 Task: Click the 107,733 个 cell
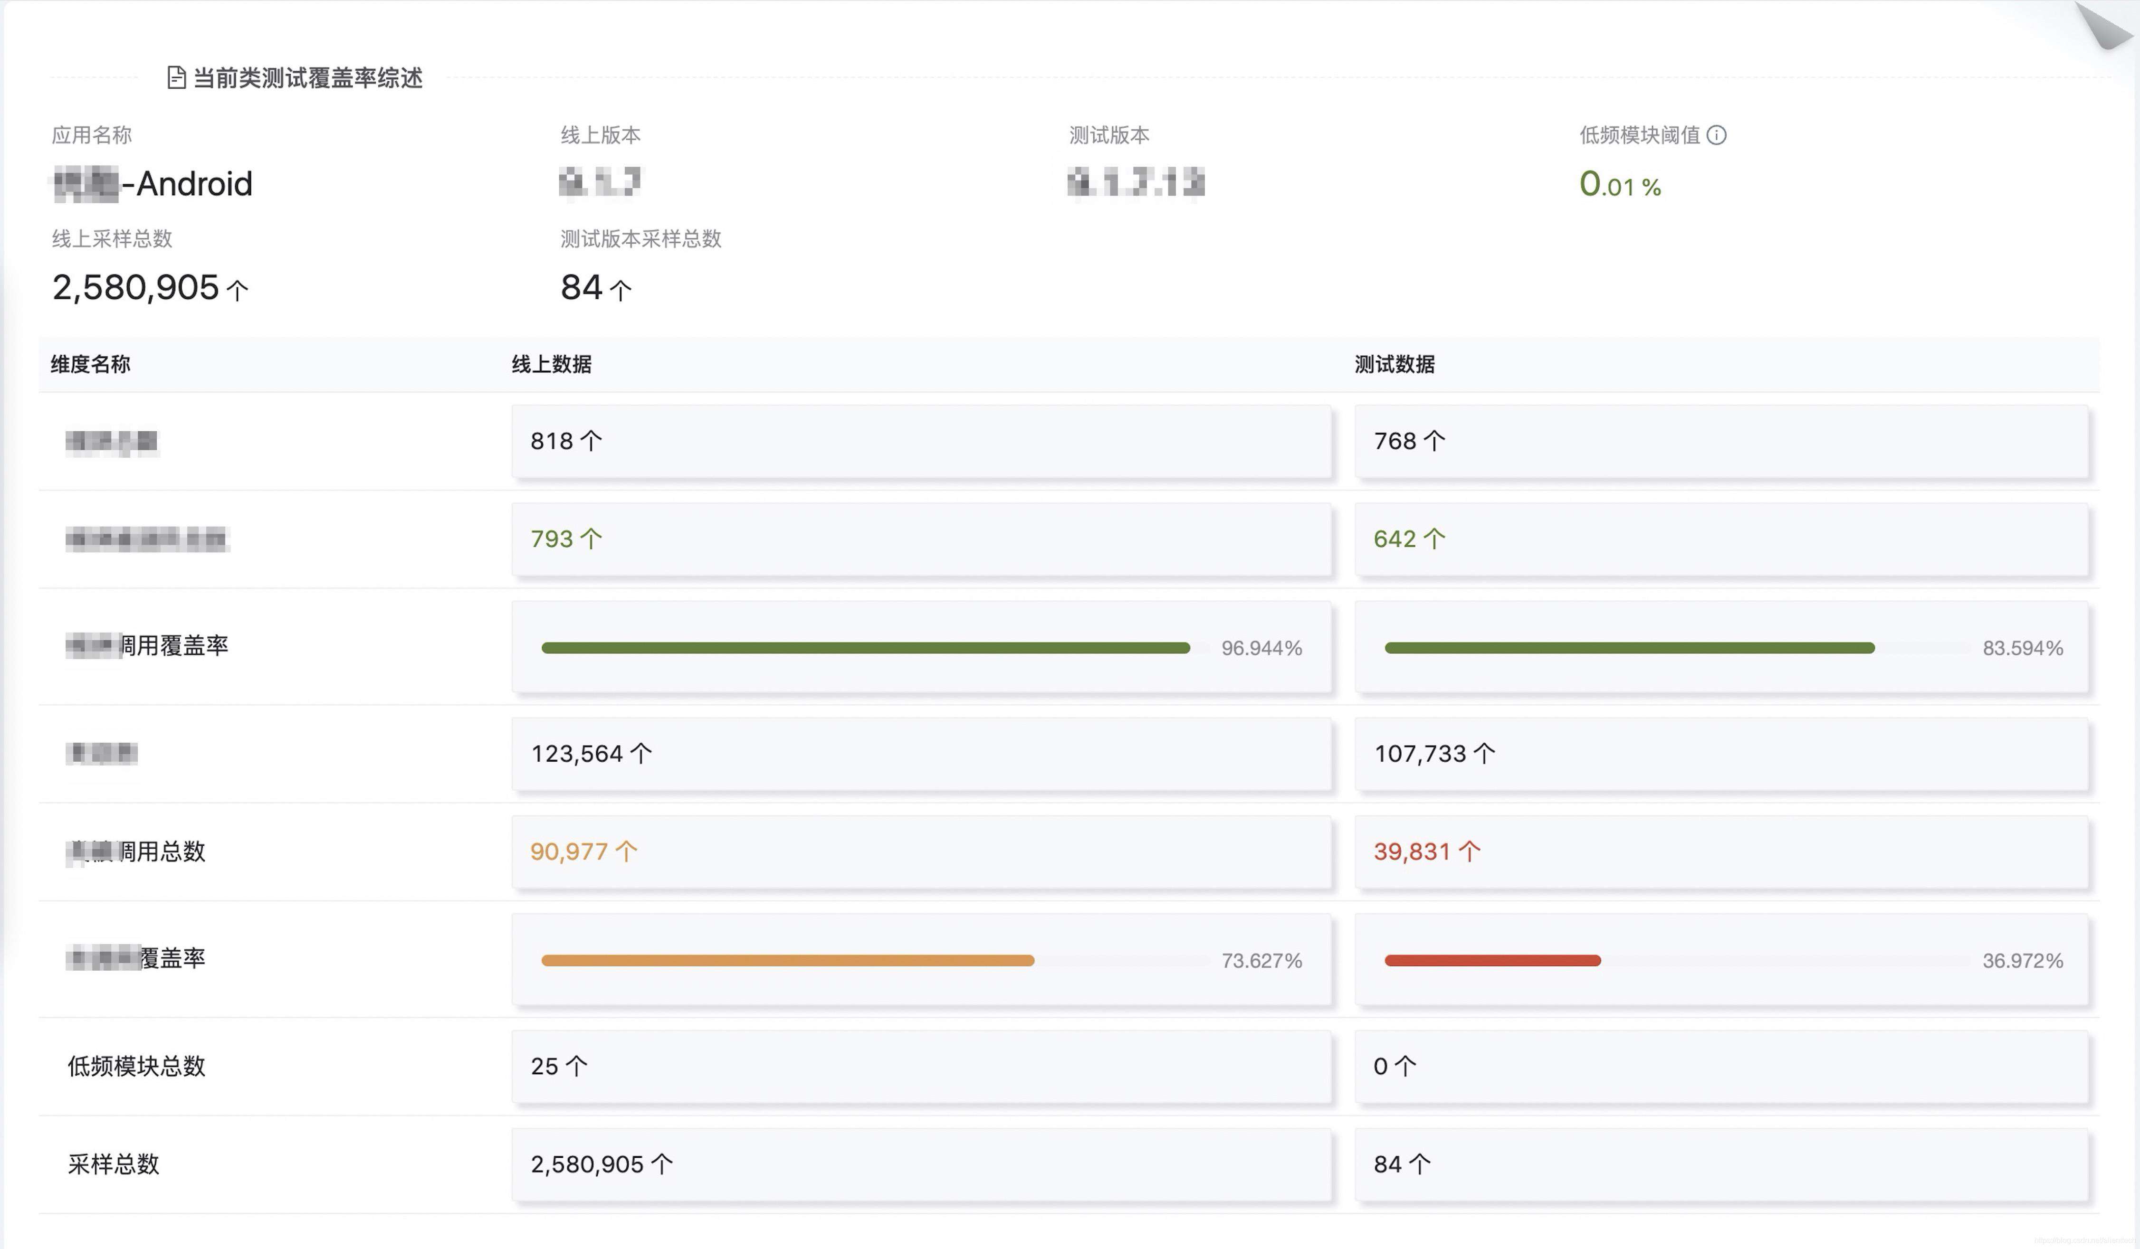(1721, 754)
